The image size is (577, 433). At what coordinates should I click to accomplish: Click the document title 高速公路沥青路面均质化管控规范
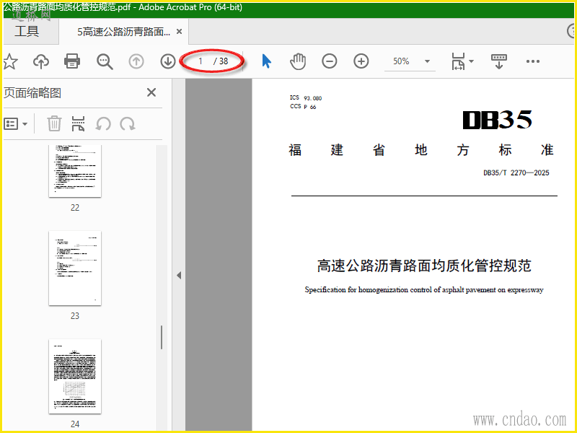pyautogui.click(x=424, y=266)
